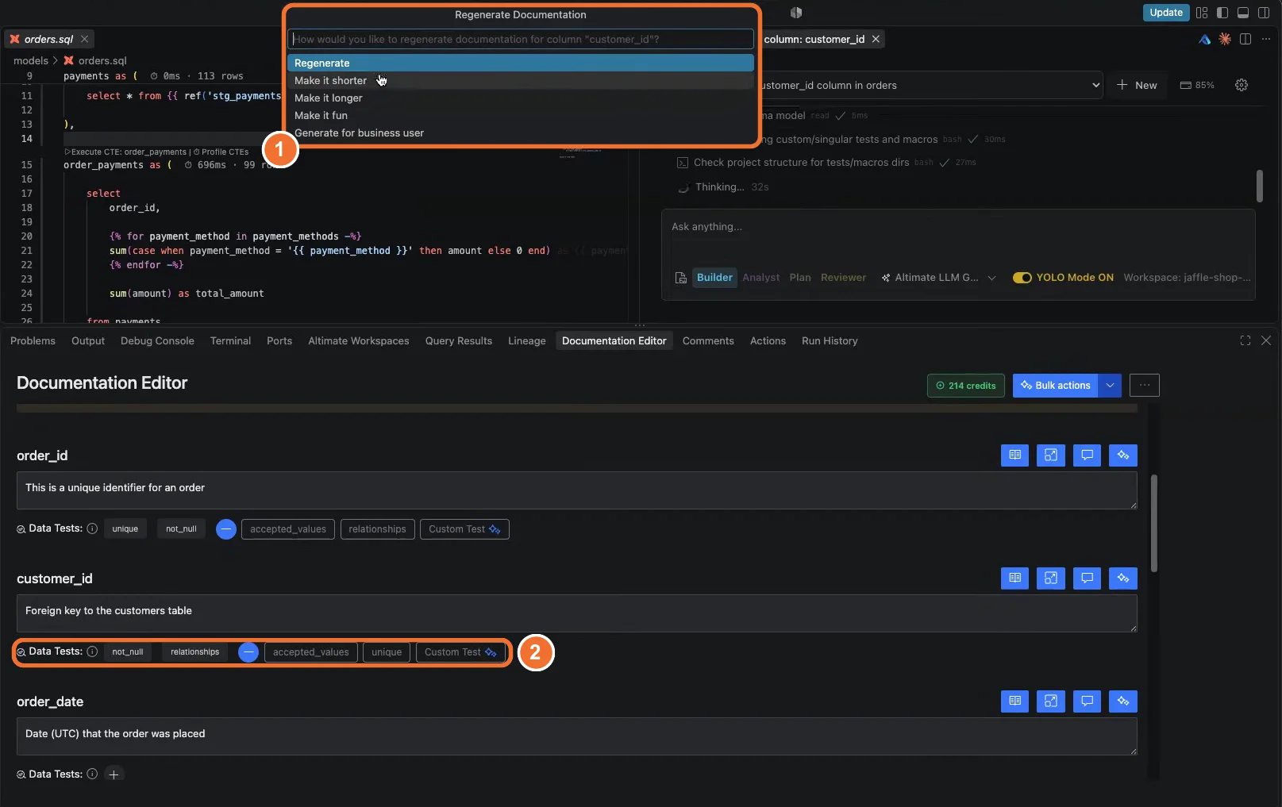The image size is (1282, 807).
Task: Click the info icon beside order_id Data Tests
Action: pyautogui.click(x=92, y=528)
